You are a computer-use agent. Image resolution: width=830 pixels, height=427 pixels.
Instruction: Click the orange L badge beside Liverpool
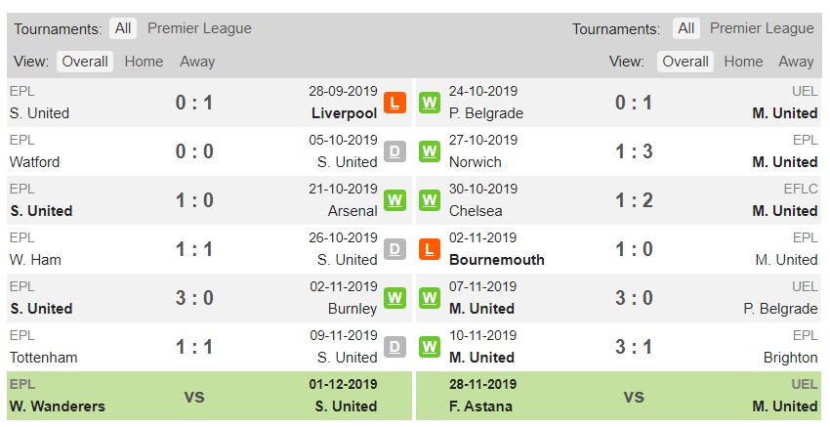[394, 103]
